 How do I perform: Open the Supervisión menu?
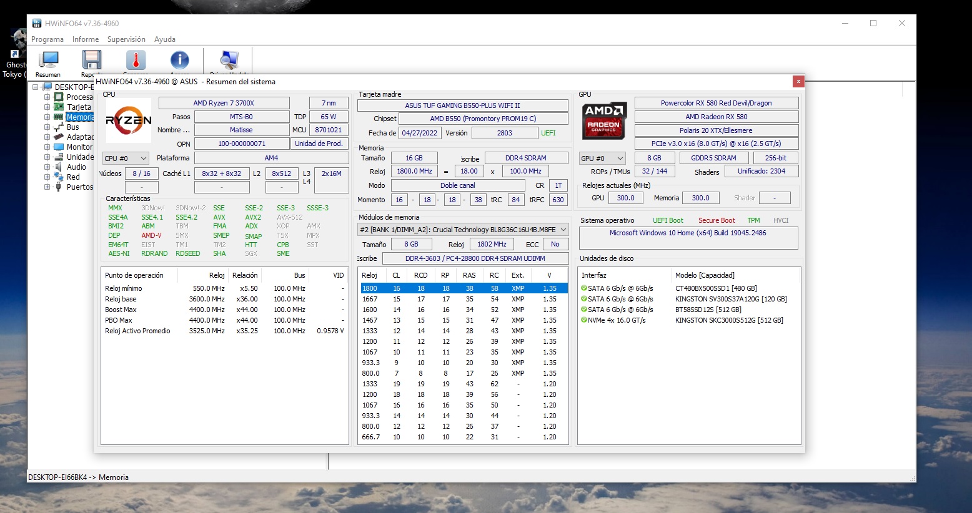[x=126, y=39]
